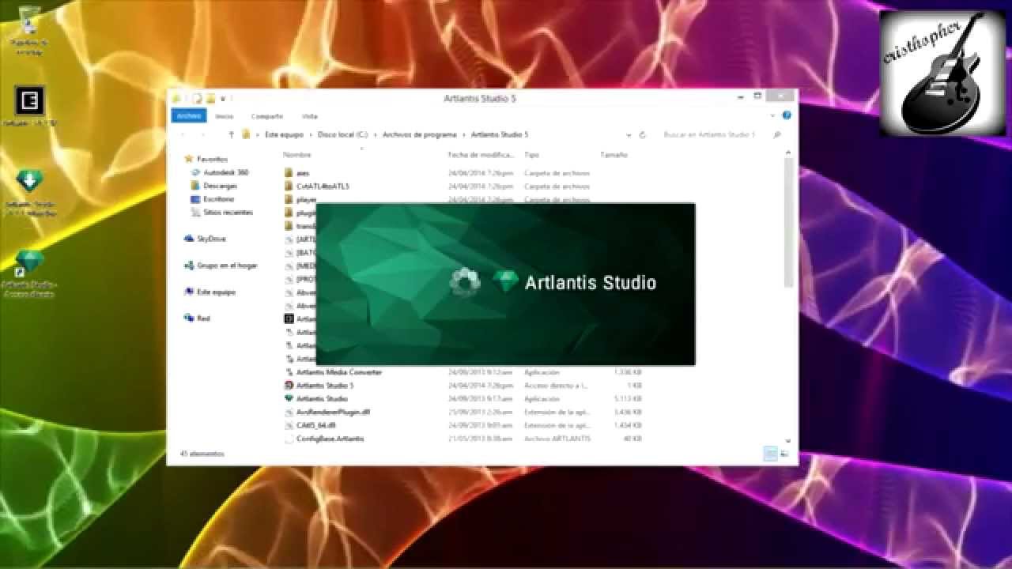Sort by Fecha de modificación column header
This screenshot has height=569, width=1012.
[x=481, y=155]
